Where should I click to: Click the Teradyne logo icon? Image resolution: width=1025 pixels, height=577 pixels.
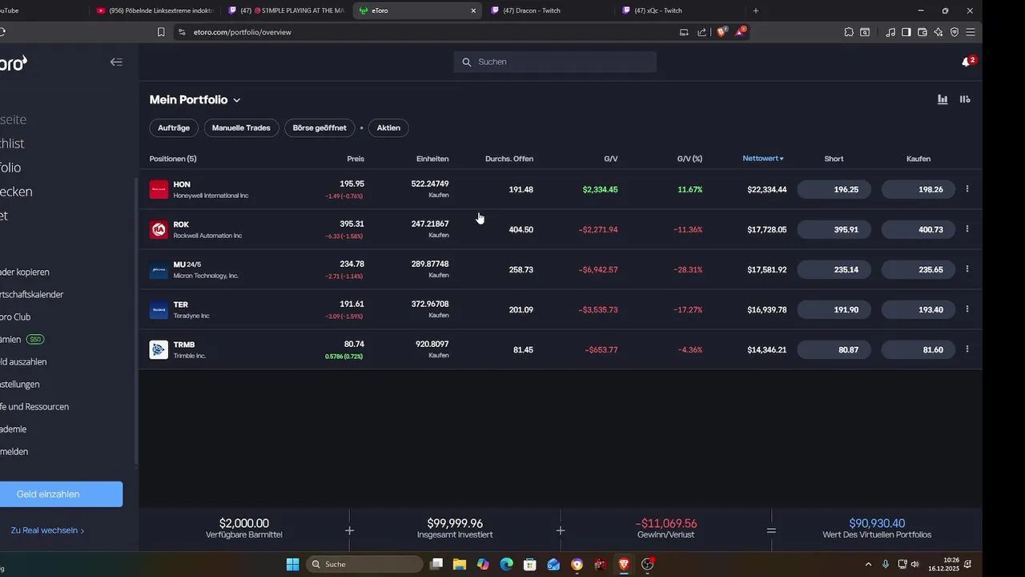point(159,310)
